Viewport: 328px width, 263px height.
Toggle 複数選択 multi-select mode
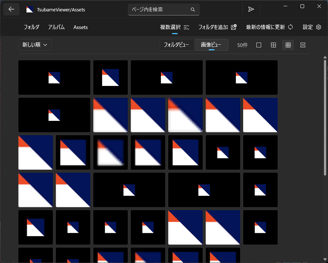[x=175, y=27]
